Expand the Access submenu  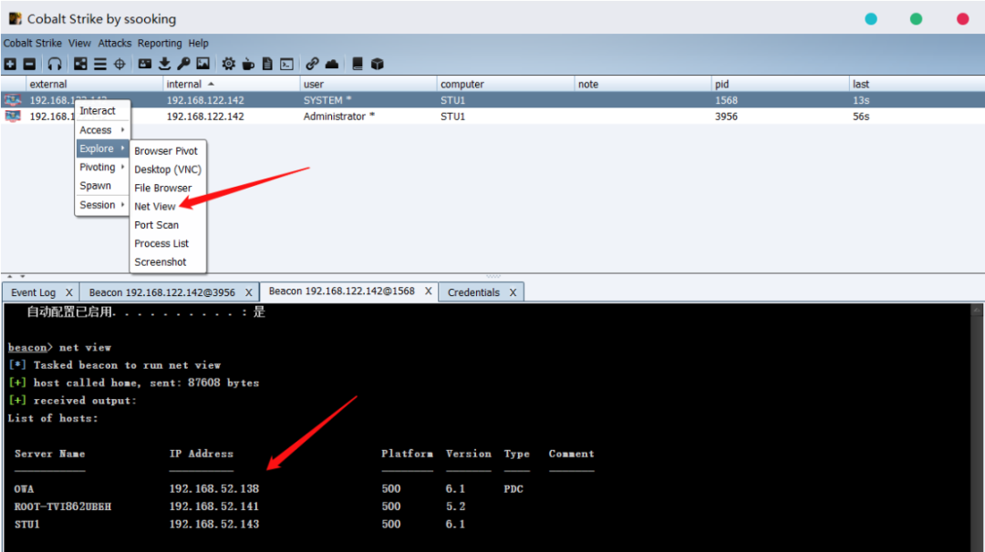pos(102,130)
